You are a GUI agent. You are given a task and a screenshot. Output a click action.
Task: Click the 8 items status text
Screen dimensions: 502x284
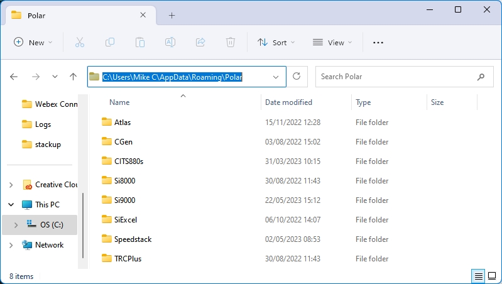(x=21, y=276)
